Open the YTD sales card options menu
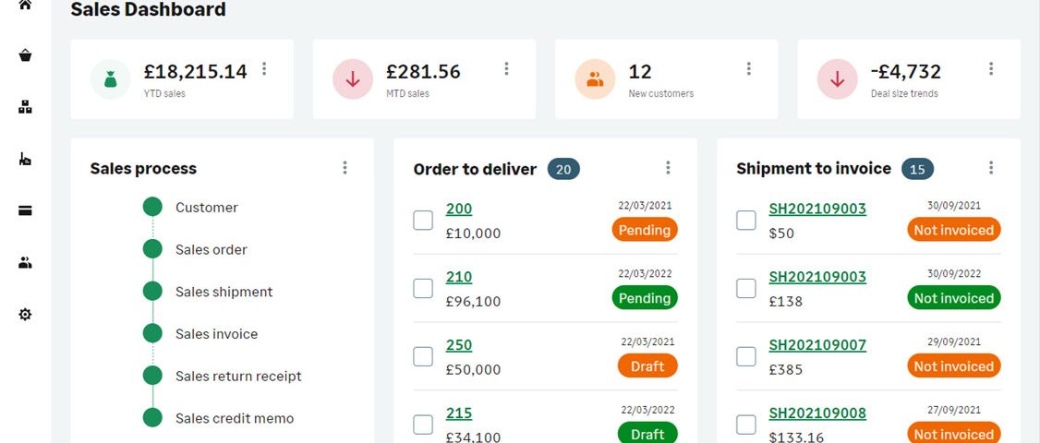This screenshot has width=1040, height=443. (x=264, y=68)
